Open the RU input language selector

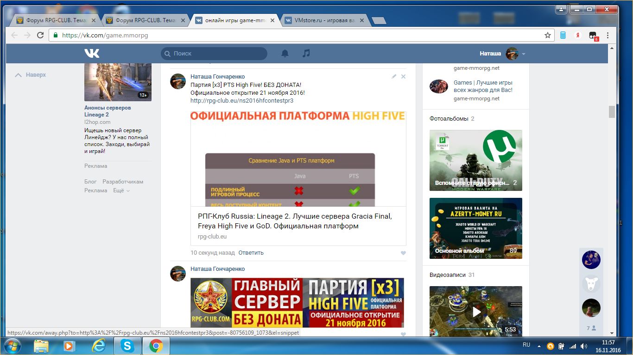coord(526,345)
